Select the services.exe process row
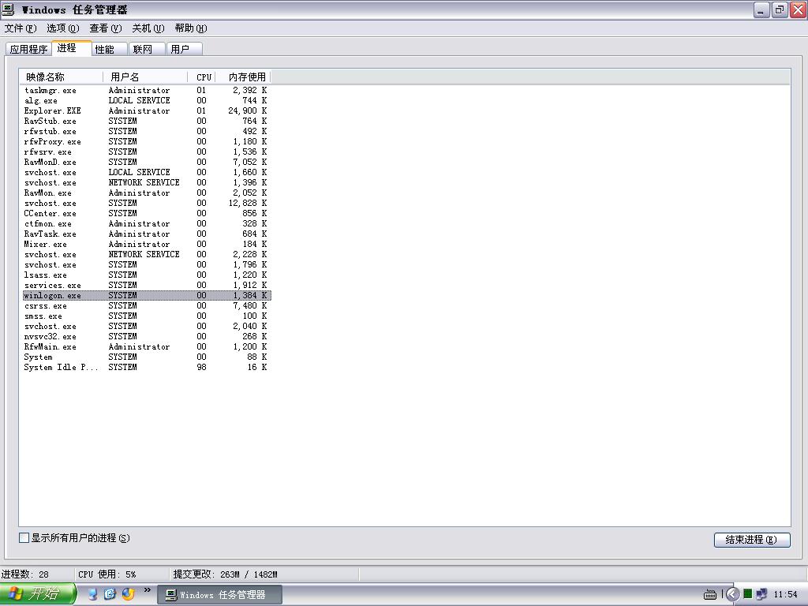This screenshot has height=606, width=808. [x=146, y=286]
